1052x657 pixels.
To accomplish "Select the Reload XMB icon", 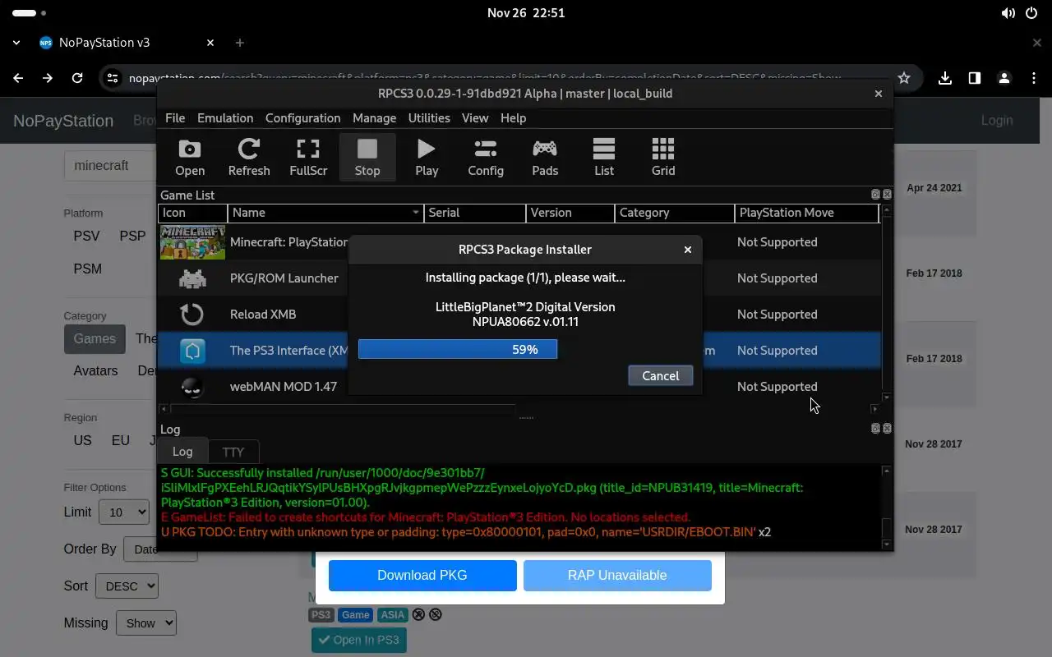I will point(192,315).
